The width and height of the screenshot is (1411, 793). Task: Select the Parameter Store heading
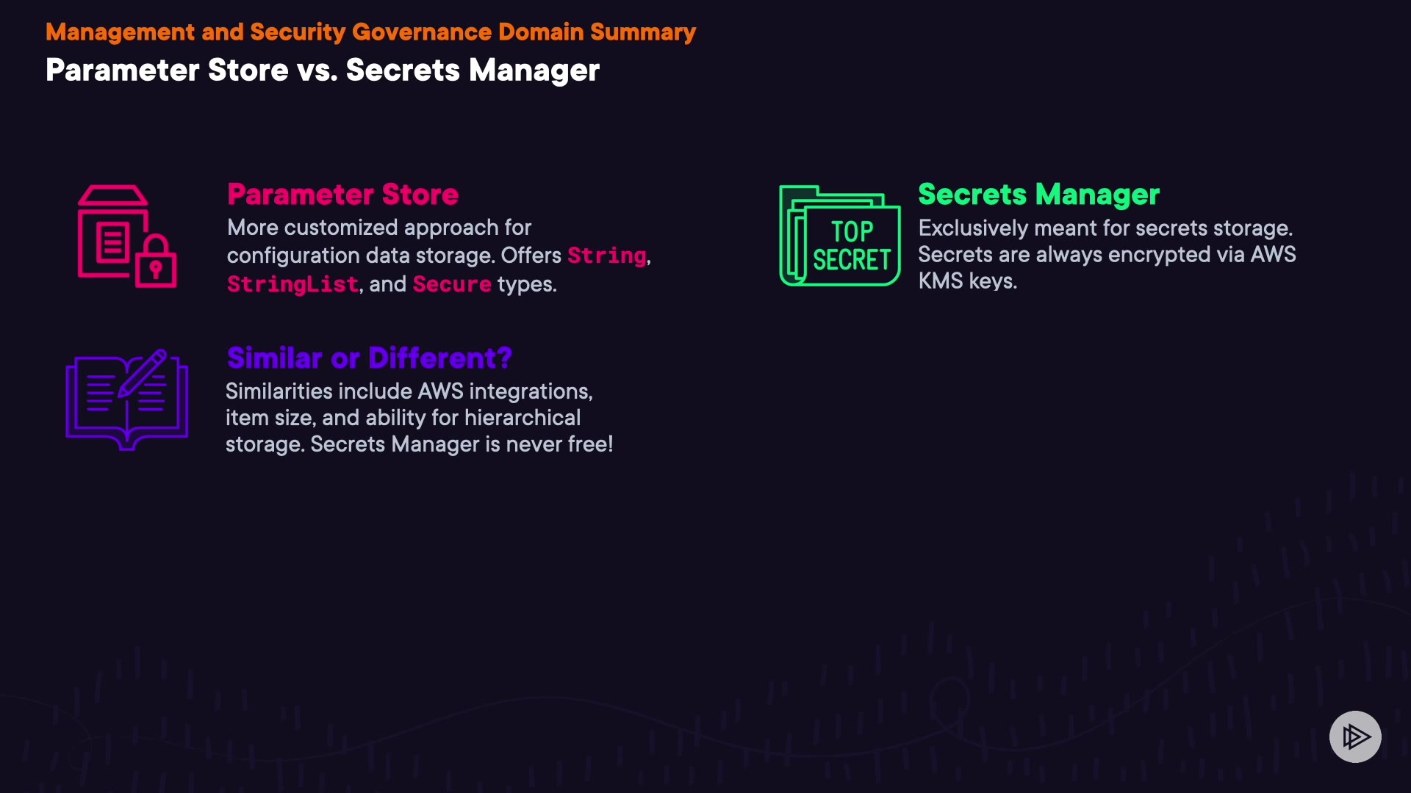(x=342, y=195)
